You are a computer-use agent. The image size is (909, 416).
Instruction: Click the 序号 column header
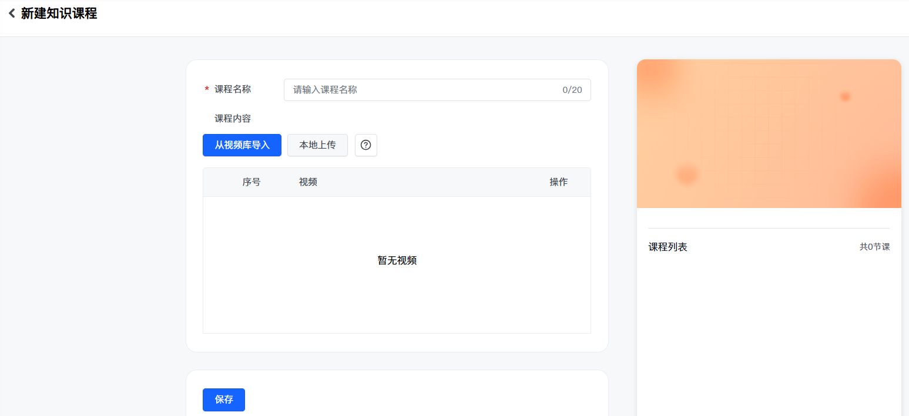(251, 182)
